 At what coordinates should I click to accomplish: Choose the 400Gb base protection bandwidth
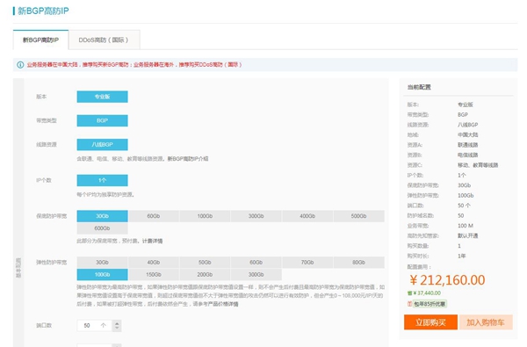[x=307, y=216]
